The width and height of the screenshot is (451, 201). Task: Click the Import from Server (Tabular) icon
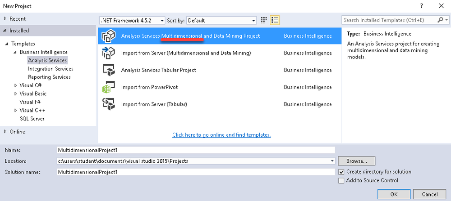109,104
